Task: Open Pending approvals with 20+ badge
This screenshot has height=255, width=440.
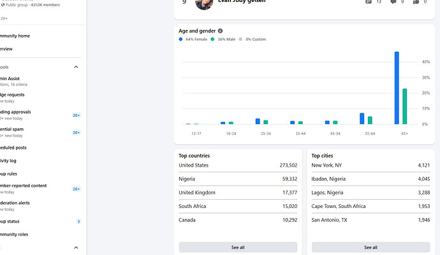Action: click(15, 112)
